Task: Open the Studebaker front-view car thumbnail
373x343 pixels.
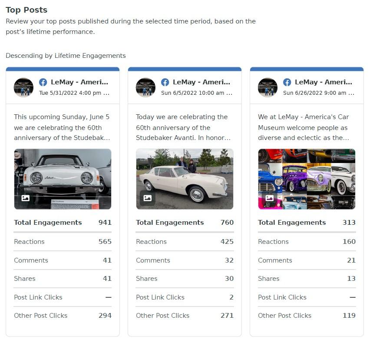Action: (x=63, y=179)
